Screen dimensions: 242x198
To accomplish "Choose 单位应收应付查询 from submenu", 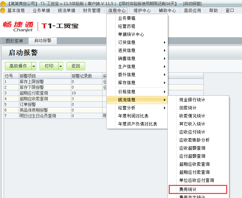I will tap(199, 180).
